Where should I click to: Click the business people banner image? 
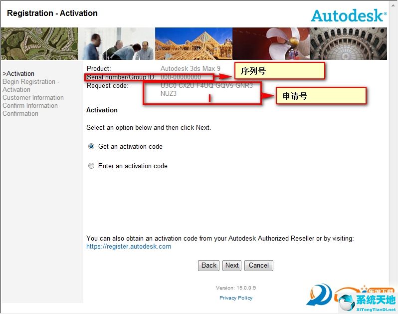(x=116, y=44)
